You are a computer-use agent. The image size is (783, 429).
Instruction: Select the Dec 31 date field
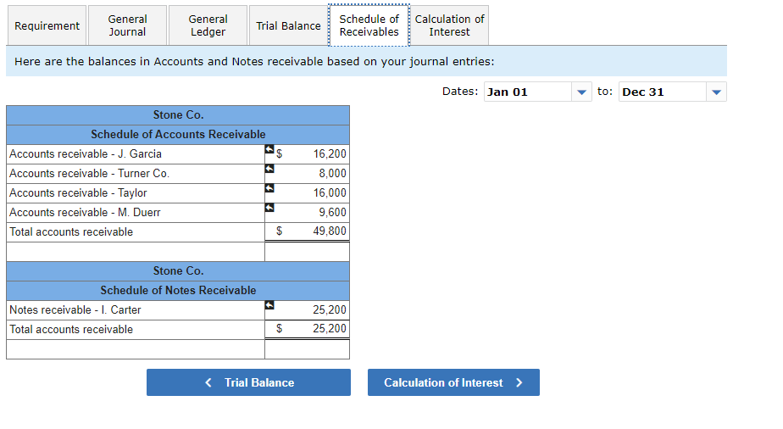(663, 92)
